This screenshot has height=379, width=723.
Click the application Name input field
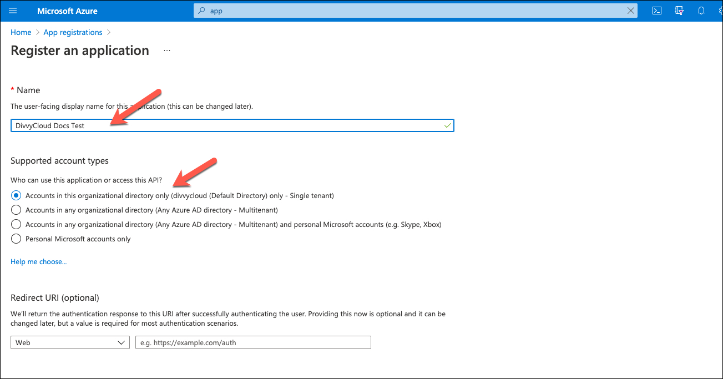point(232,125)
